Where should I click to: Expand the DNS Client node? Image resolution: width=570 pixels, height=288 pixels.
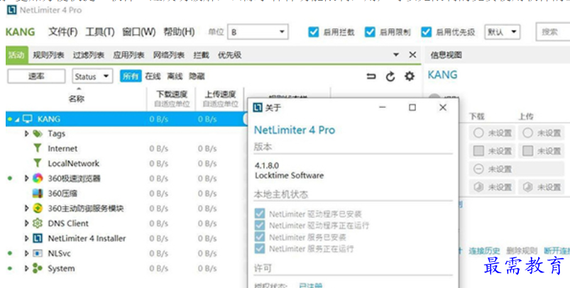pos(26,223)
